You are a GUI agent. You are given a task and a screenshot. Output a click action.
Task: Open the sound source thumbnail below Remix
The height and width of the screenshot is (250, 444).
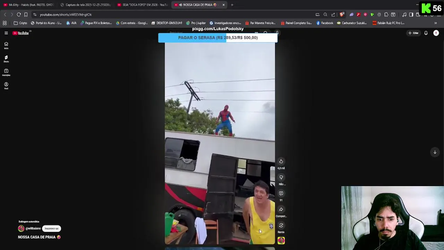(281, 240)
